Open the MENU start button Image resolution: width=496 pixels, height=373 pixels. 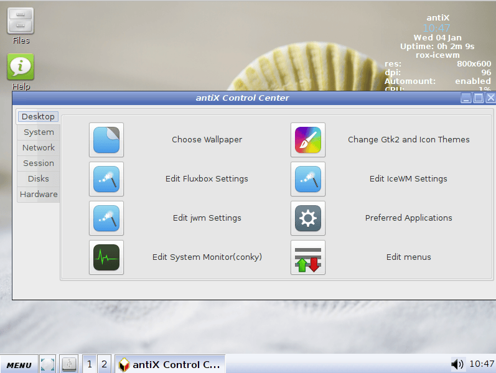click(19, 365)
